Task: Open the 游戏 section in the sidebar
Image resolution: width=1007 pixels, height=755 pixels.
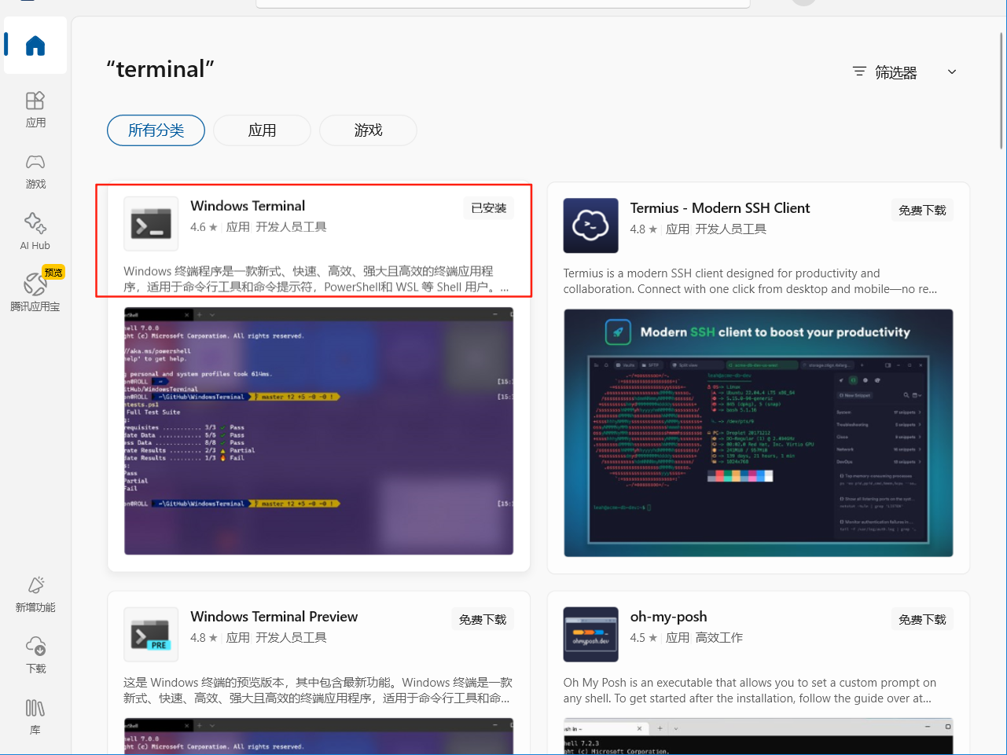Action: [35, 171]
